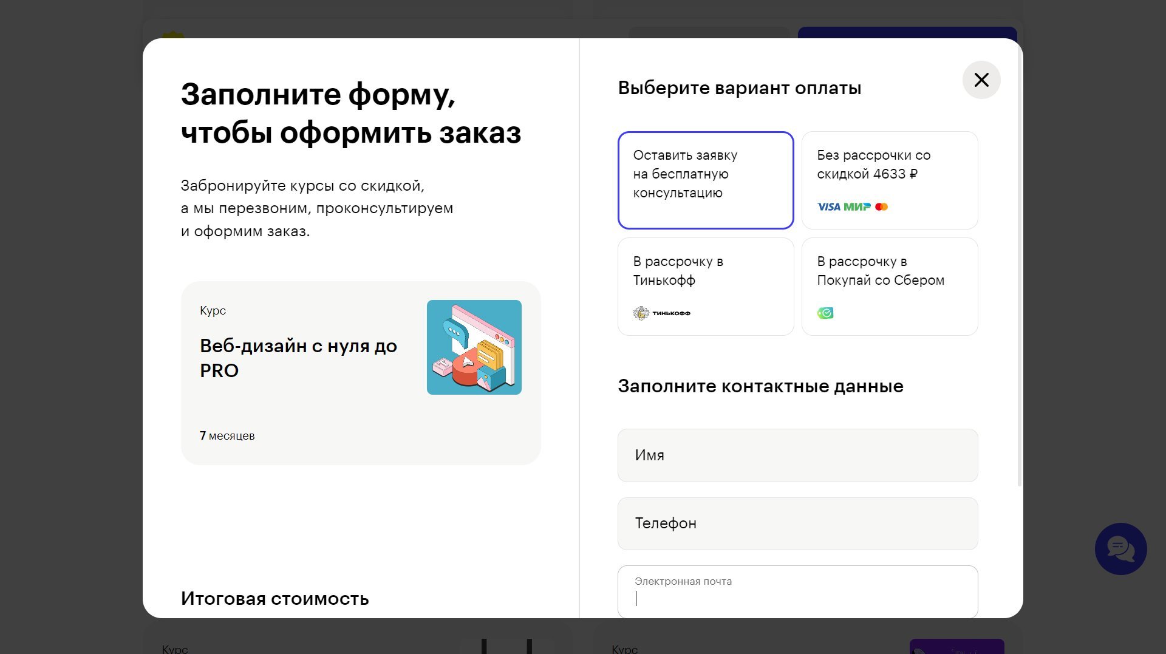Open the chat support widget

coord(1120,548)
